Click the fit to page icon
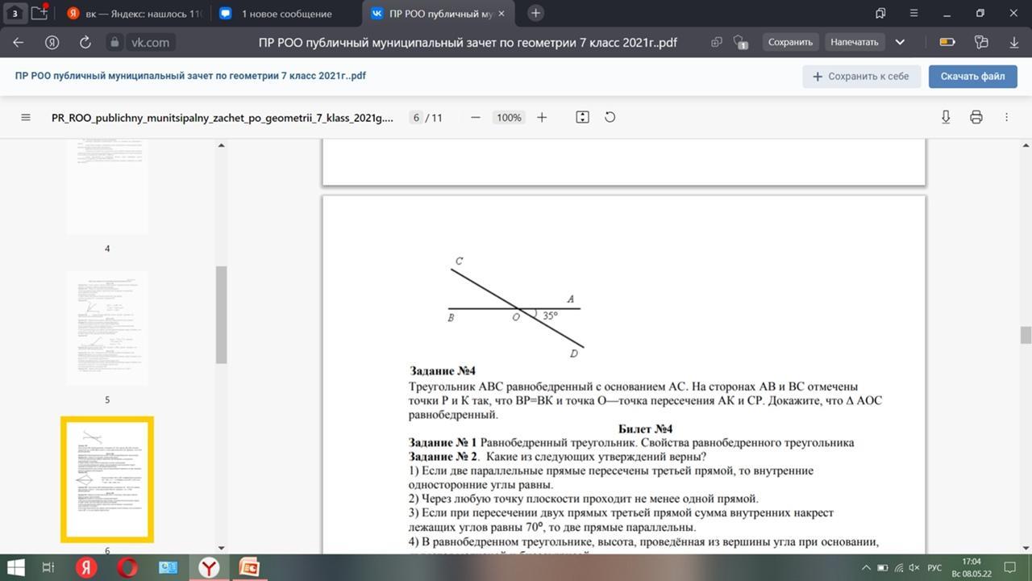The height and width of the screenshot is (581, 1032). [x=583, y=117]
